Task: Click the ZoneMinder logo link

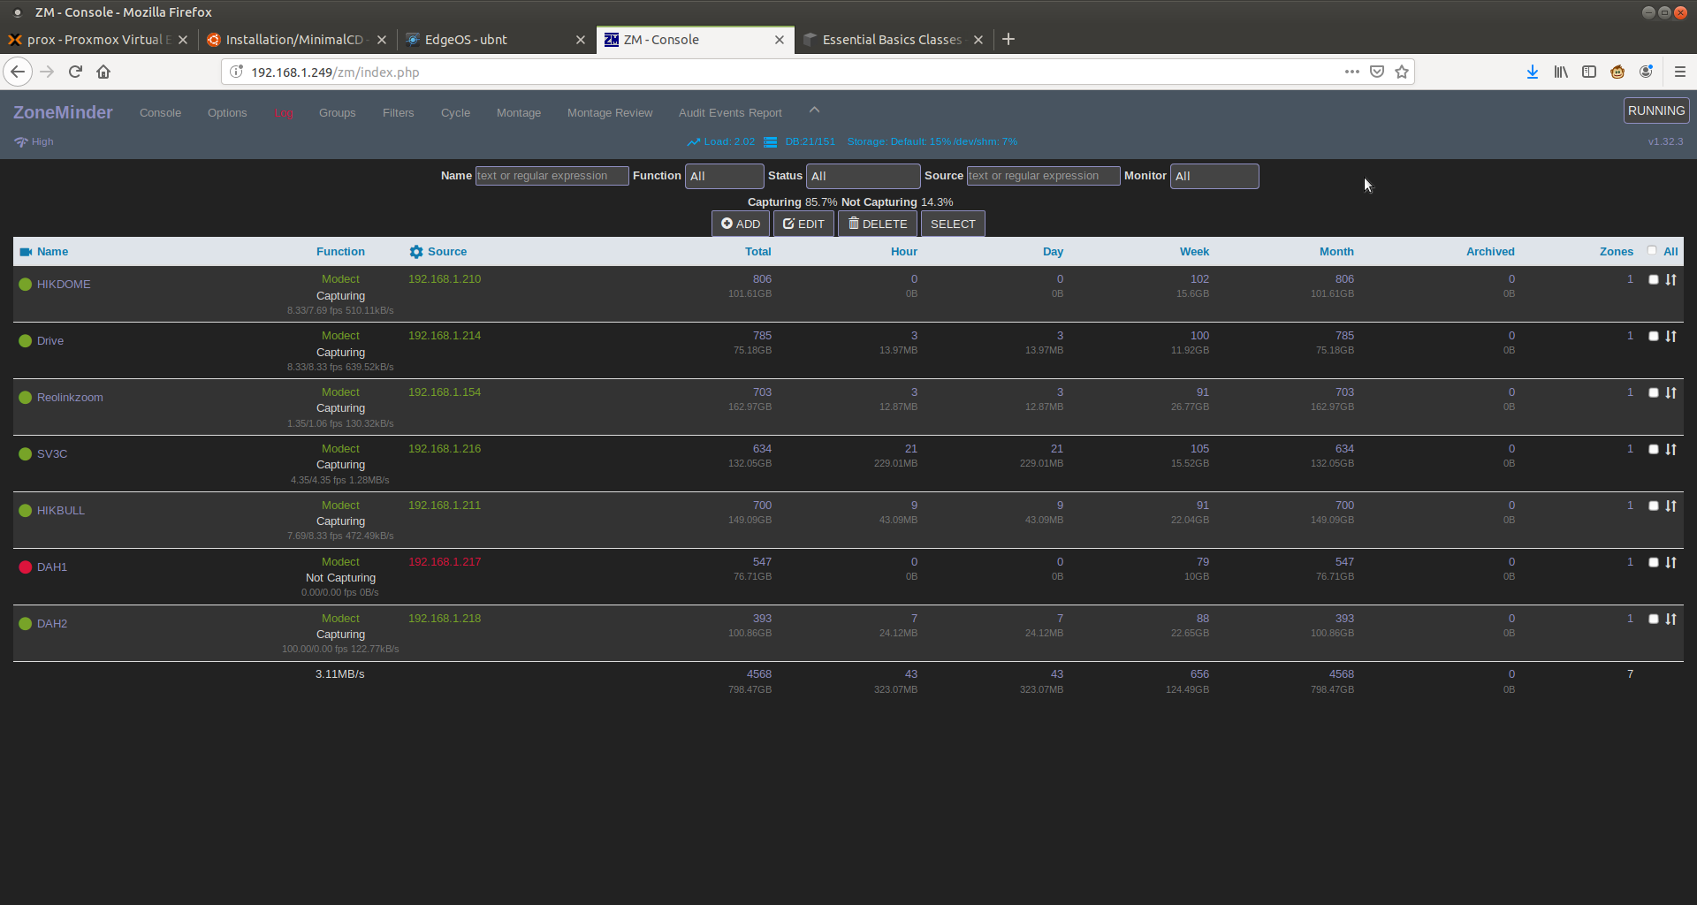Action: pos(63,112)
